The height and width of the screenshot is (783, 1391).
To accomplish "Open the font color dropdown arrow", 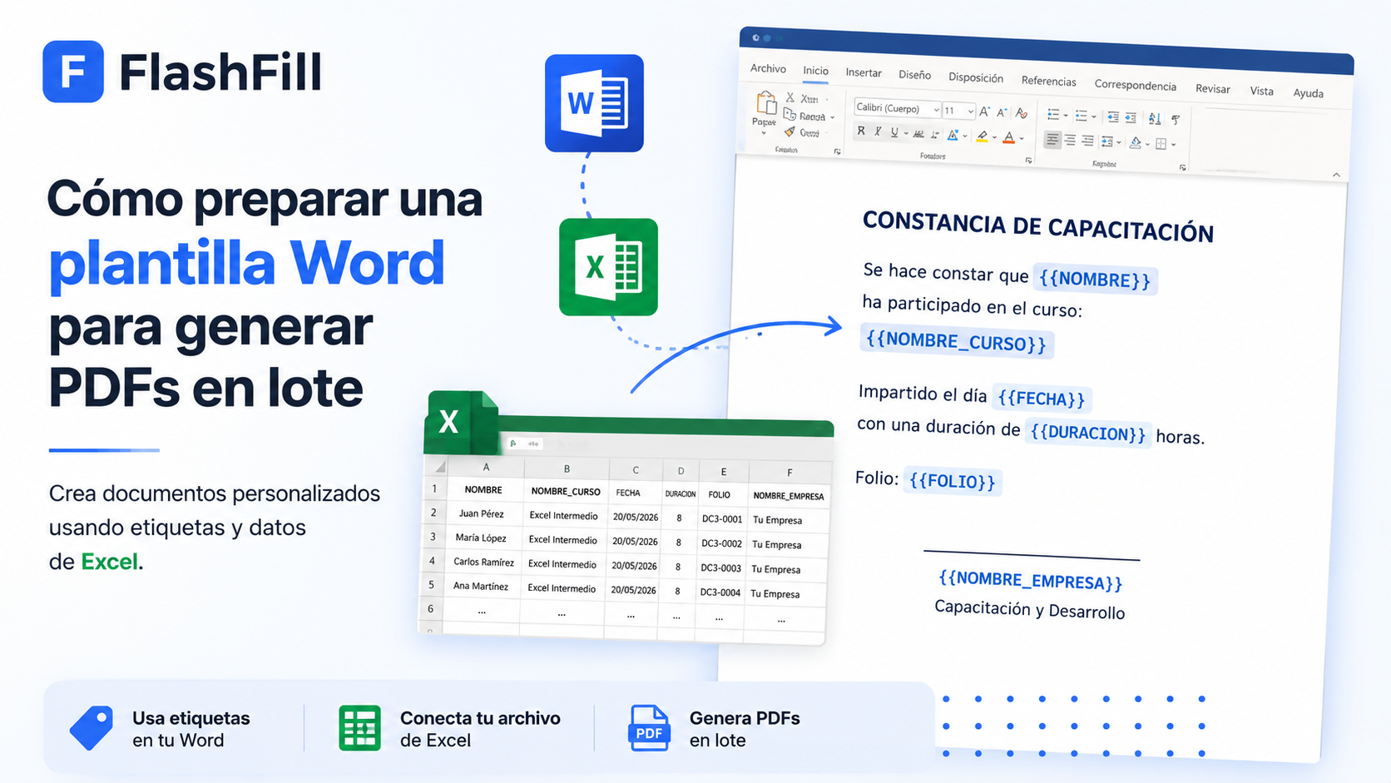I will pyautogui.click(x=1022, y=139).
